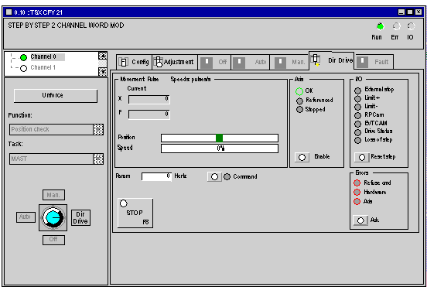Click the Referenced indicator LED
427x297 pixels.
pos(299,101)
